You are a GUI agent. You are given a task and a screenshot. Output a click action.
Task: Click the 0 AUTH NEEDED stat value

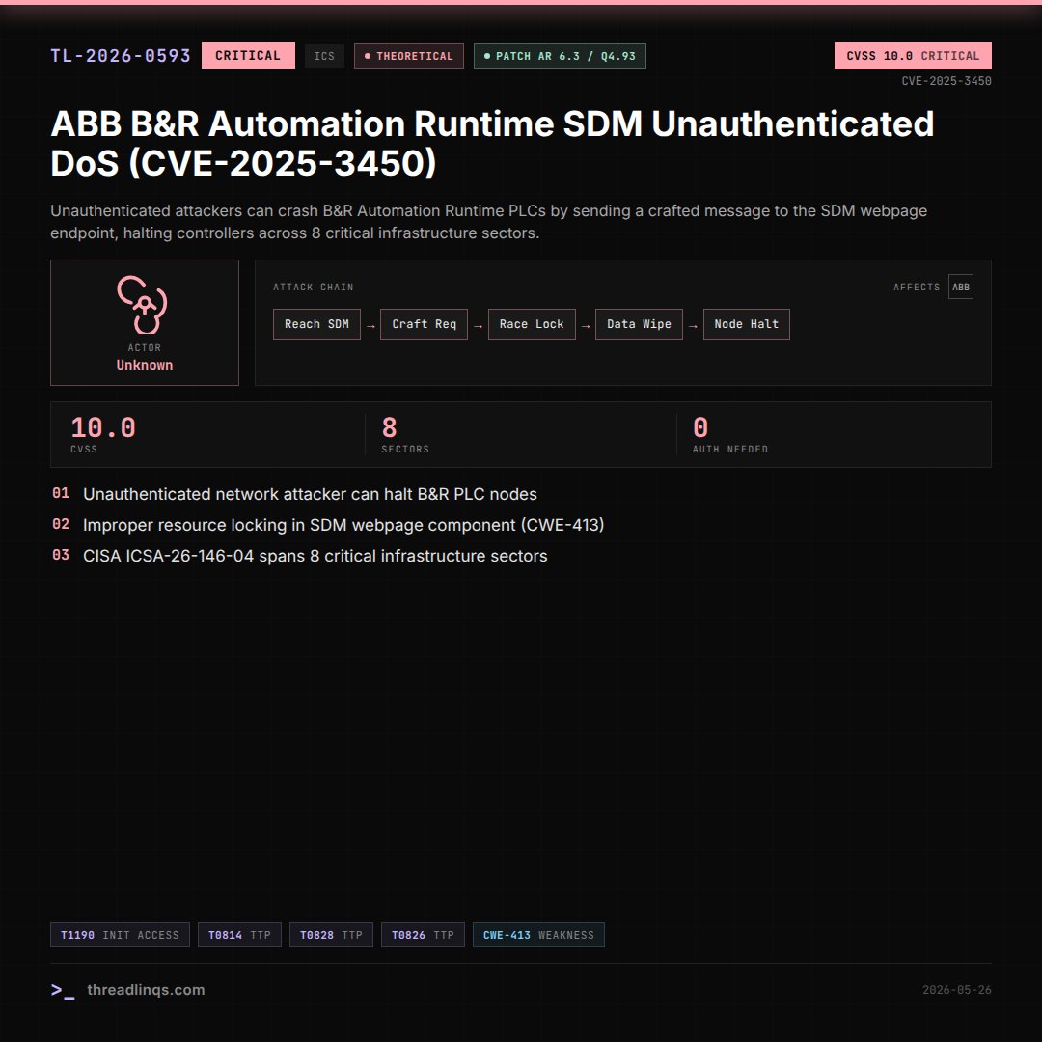pyautogui.click(x=700, y=427)
